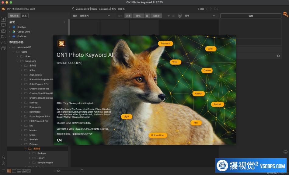The image size is (289, 175).
Task: Toggle the 属性 filter button
Action: click(138, 16)
